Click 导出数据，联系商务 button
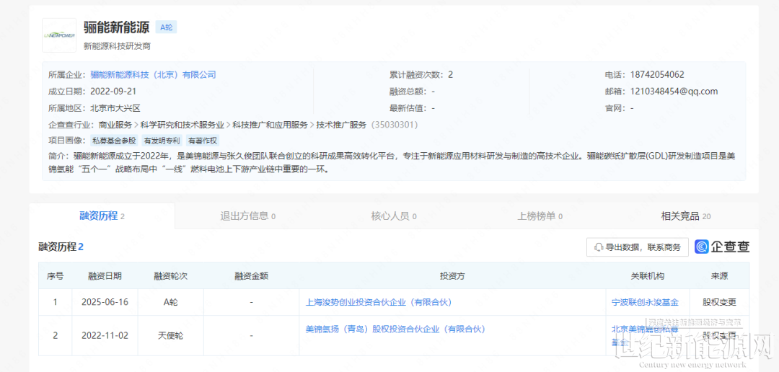779x372 pixels. pyautogui.click(x=637, y=247)
